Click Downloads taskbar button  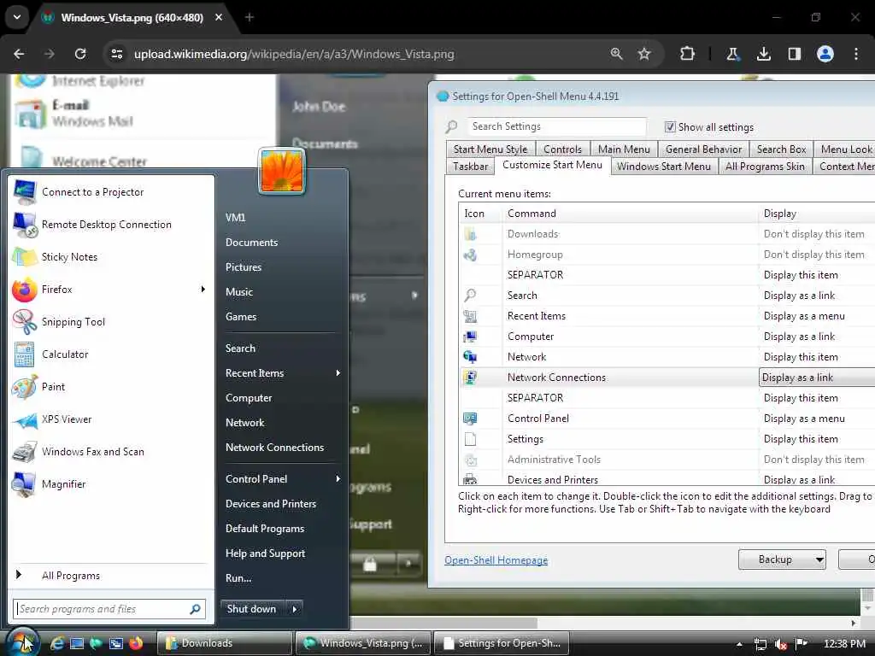[225, 643]
